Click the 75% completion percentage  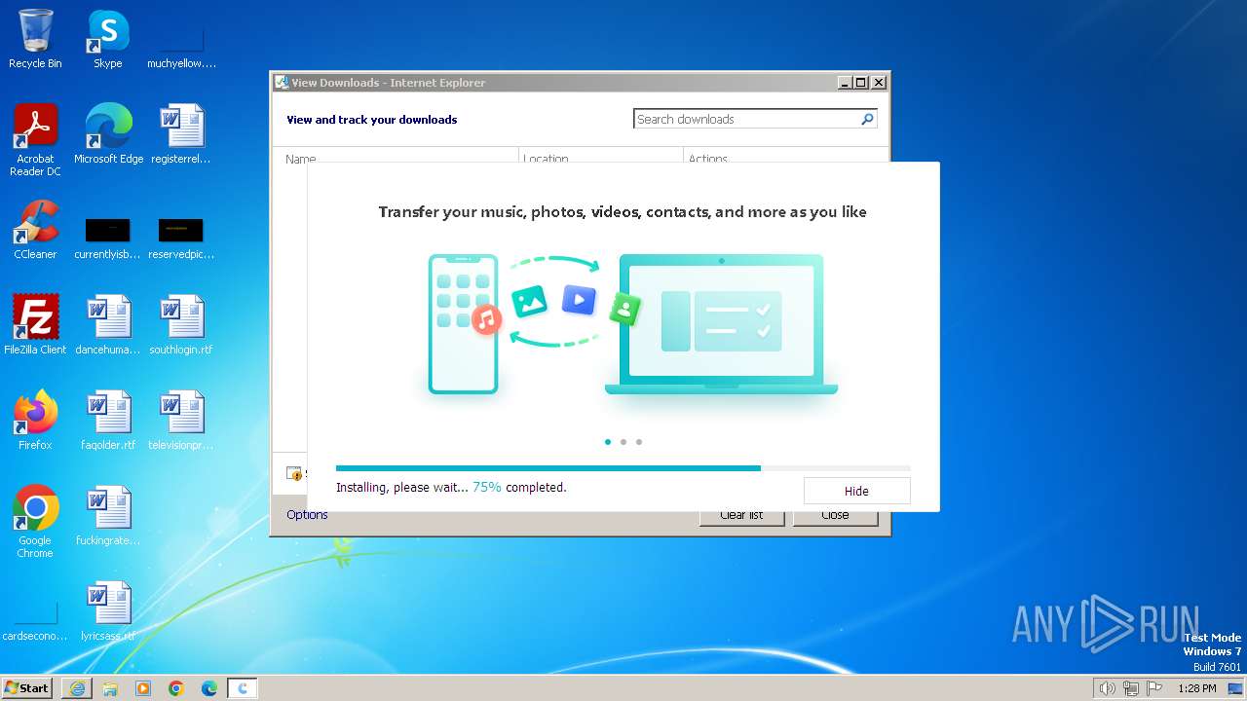[487, 487]
